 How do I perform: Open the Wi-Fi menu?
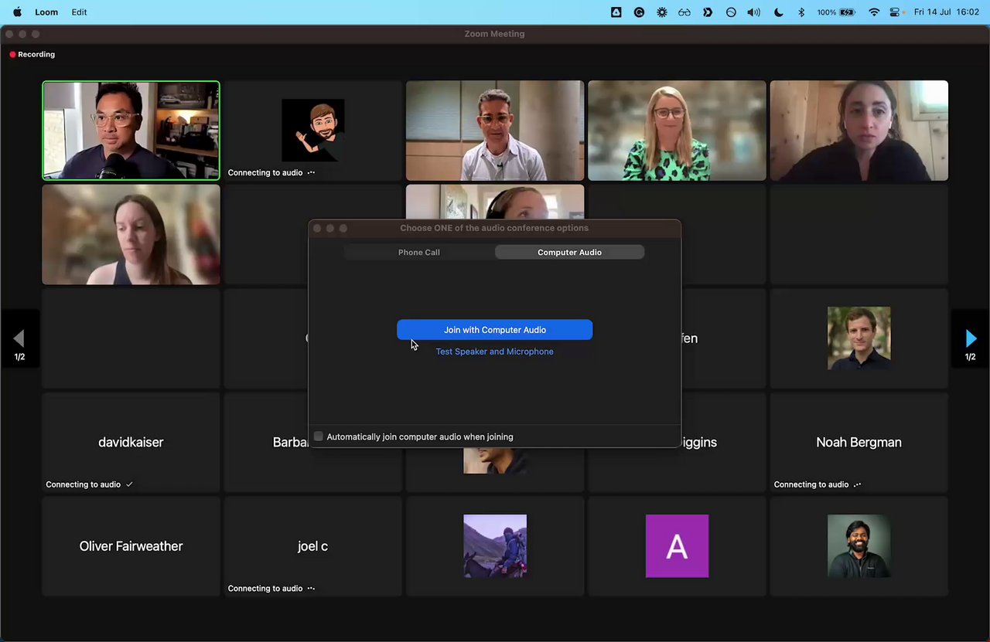pyautogui.click(x=874, y=12)
